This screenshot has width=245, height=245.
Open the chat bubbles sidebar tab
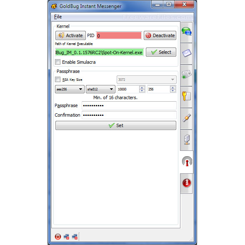coord(186,32)
